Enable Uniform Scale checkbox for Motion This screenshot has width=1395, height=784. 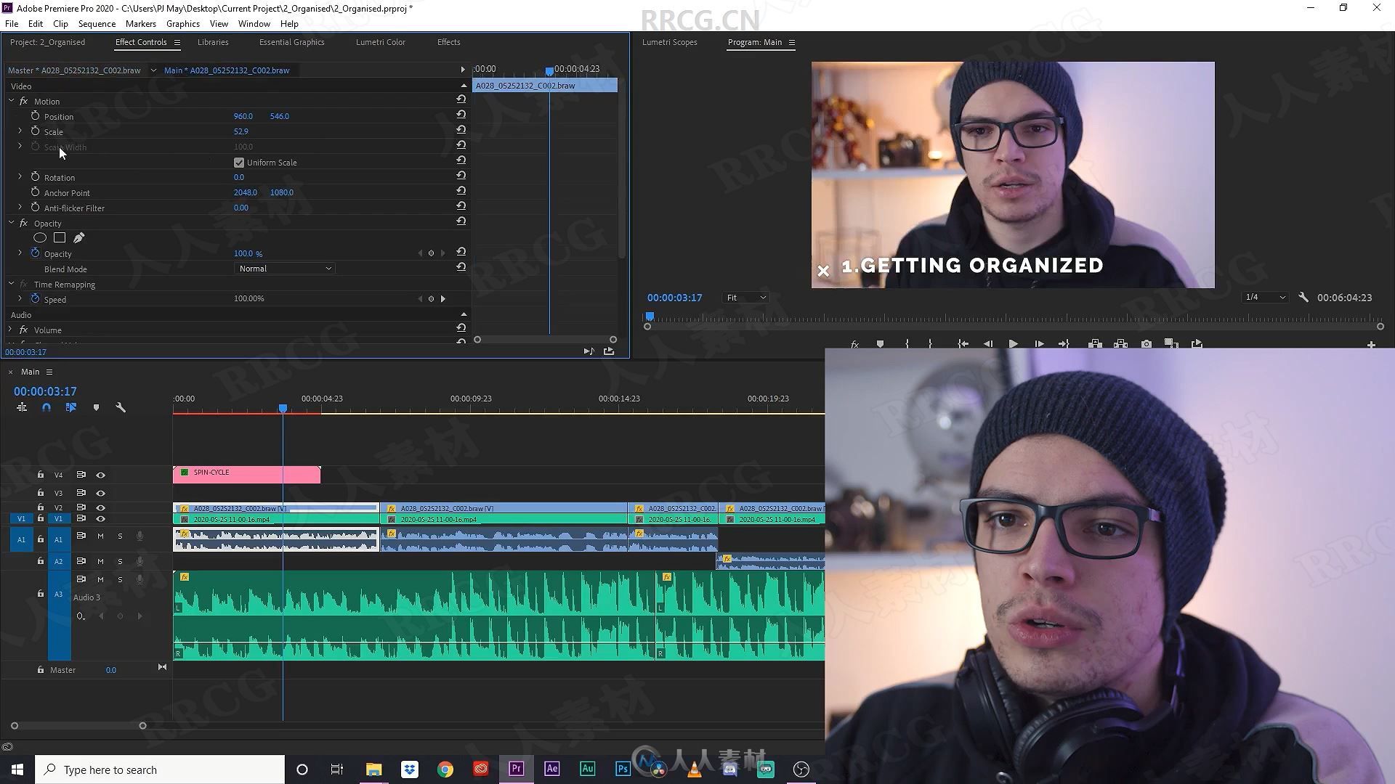pyautogui.click(x=238, y=162)
